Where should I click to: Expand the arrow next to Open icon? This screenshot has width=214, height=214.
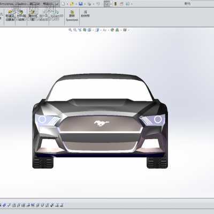coord(76,4)
